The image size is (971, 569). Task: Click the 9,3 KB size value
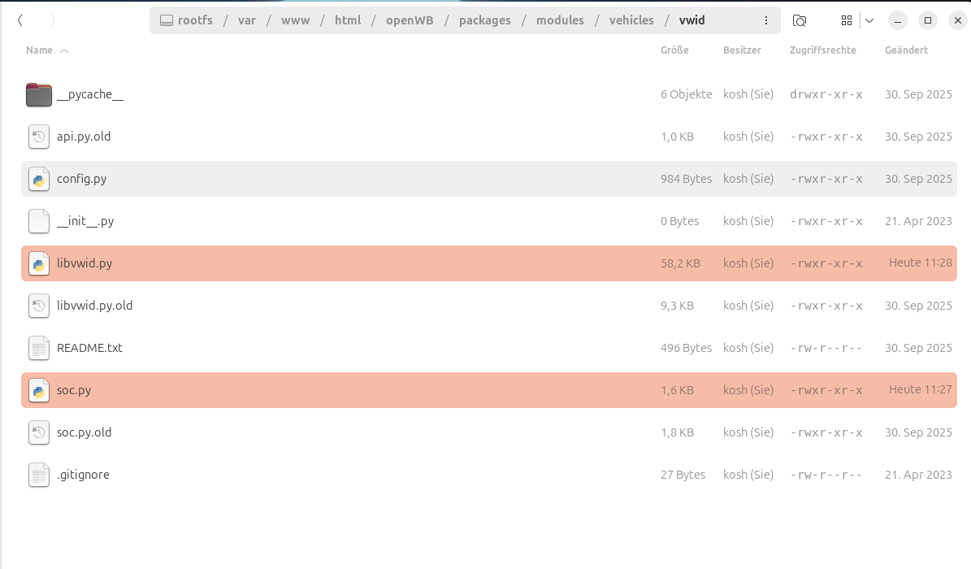[677, 306]
